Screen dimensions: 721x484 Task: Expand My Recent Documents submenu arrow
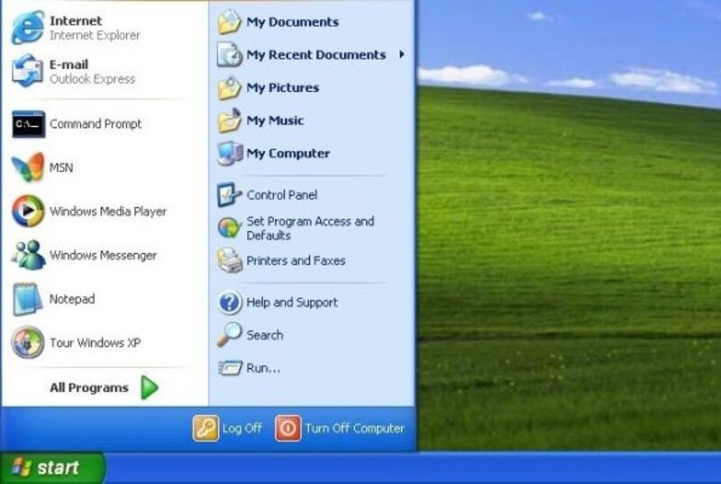pos(401,55)
